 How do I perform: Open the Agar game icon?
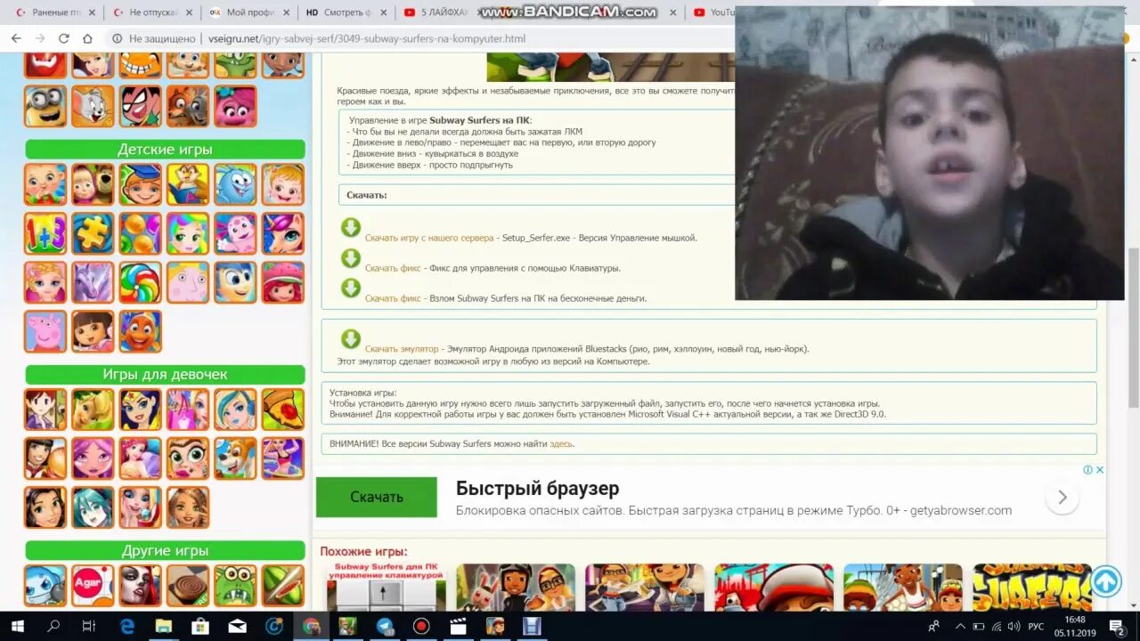coord(93,586)
